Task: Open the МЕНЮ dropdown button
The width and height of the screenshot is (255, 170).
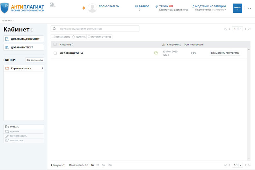Action: pos(237,8)
